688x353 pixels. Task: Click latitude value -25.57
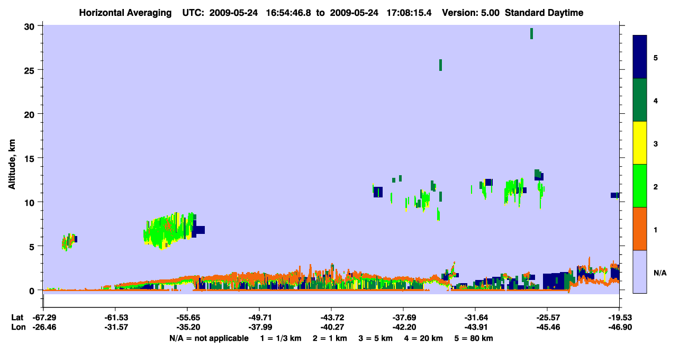click(547, 318)
